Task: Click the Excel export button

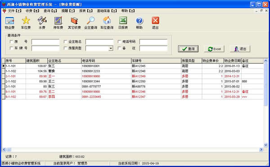Action: point(214,49)
